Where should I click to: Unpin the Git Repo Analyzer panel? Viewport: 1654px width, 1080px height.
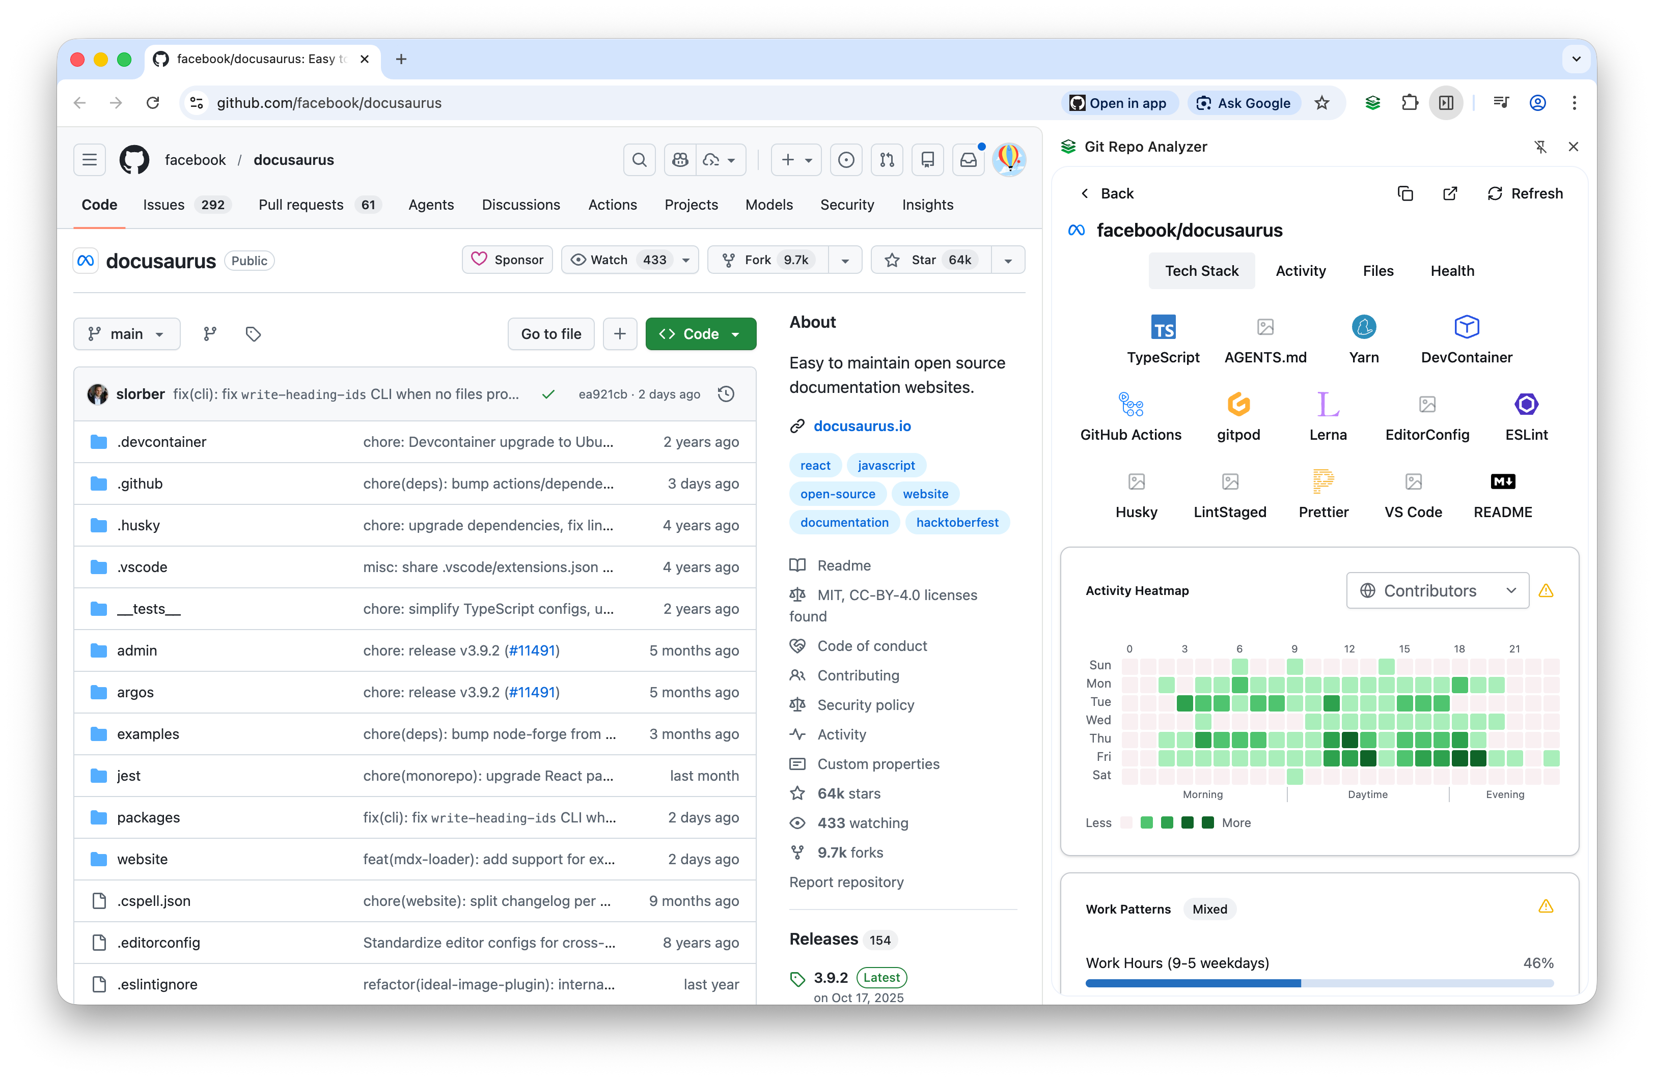[x=1540, y=147]
